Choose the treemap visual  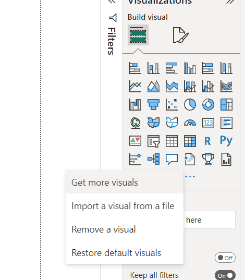(x=226, y=104)
